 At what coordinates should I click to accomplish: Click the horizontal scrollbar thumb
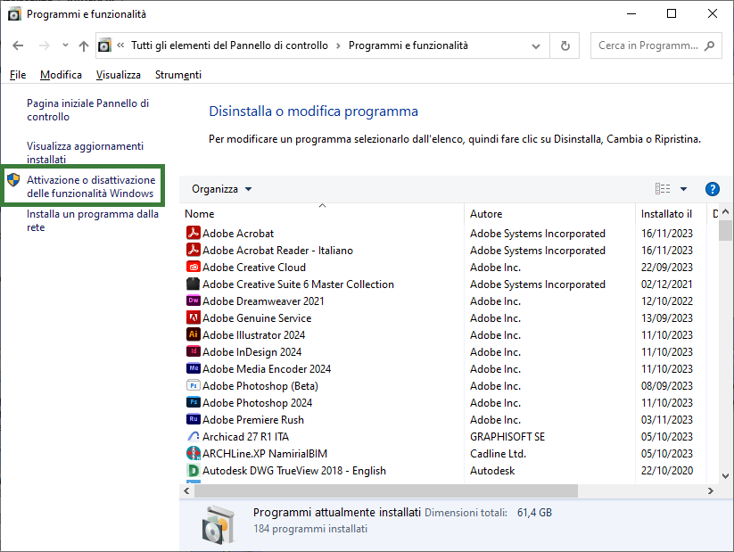click(x=386, y=490)
